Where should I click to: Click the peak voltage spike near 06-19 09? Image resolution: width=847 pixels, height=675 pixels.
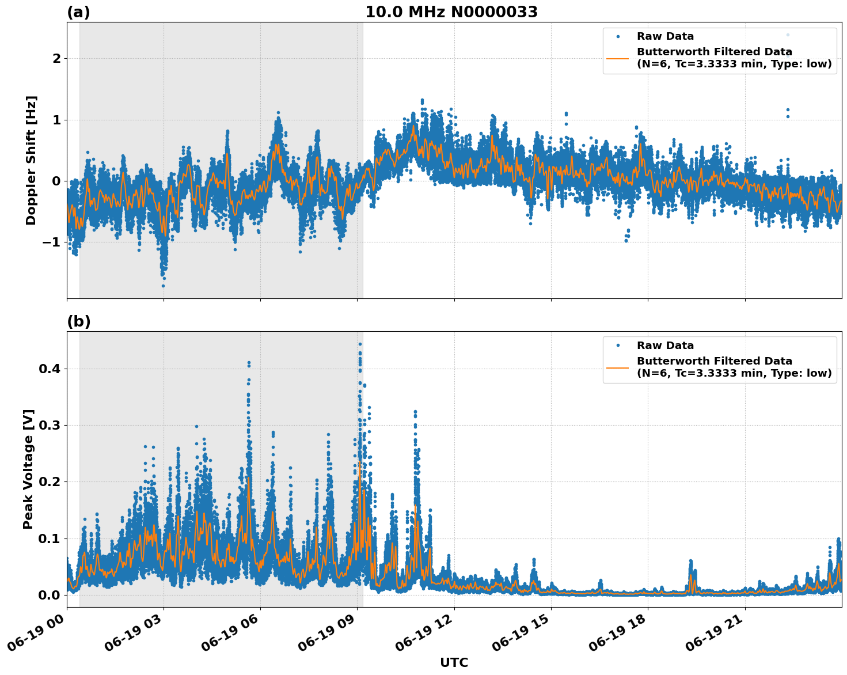point(360,344)
